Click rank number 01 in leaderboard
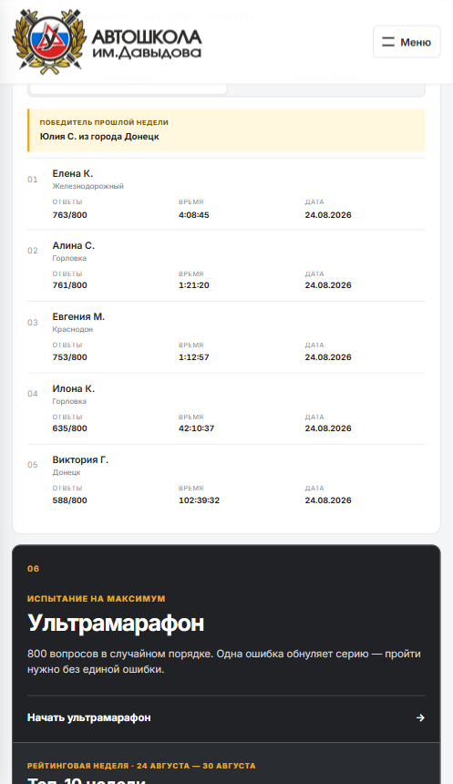 pos(33,179)
